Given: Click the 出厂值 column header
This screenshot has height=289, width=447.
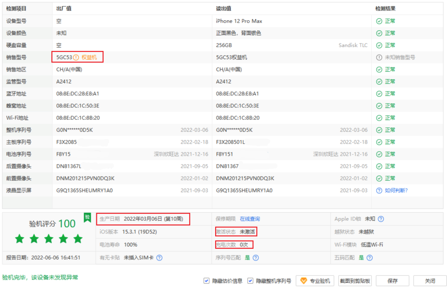Looking at the screenshot, I should (x=64, y=9).
